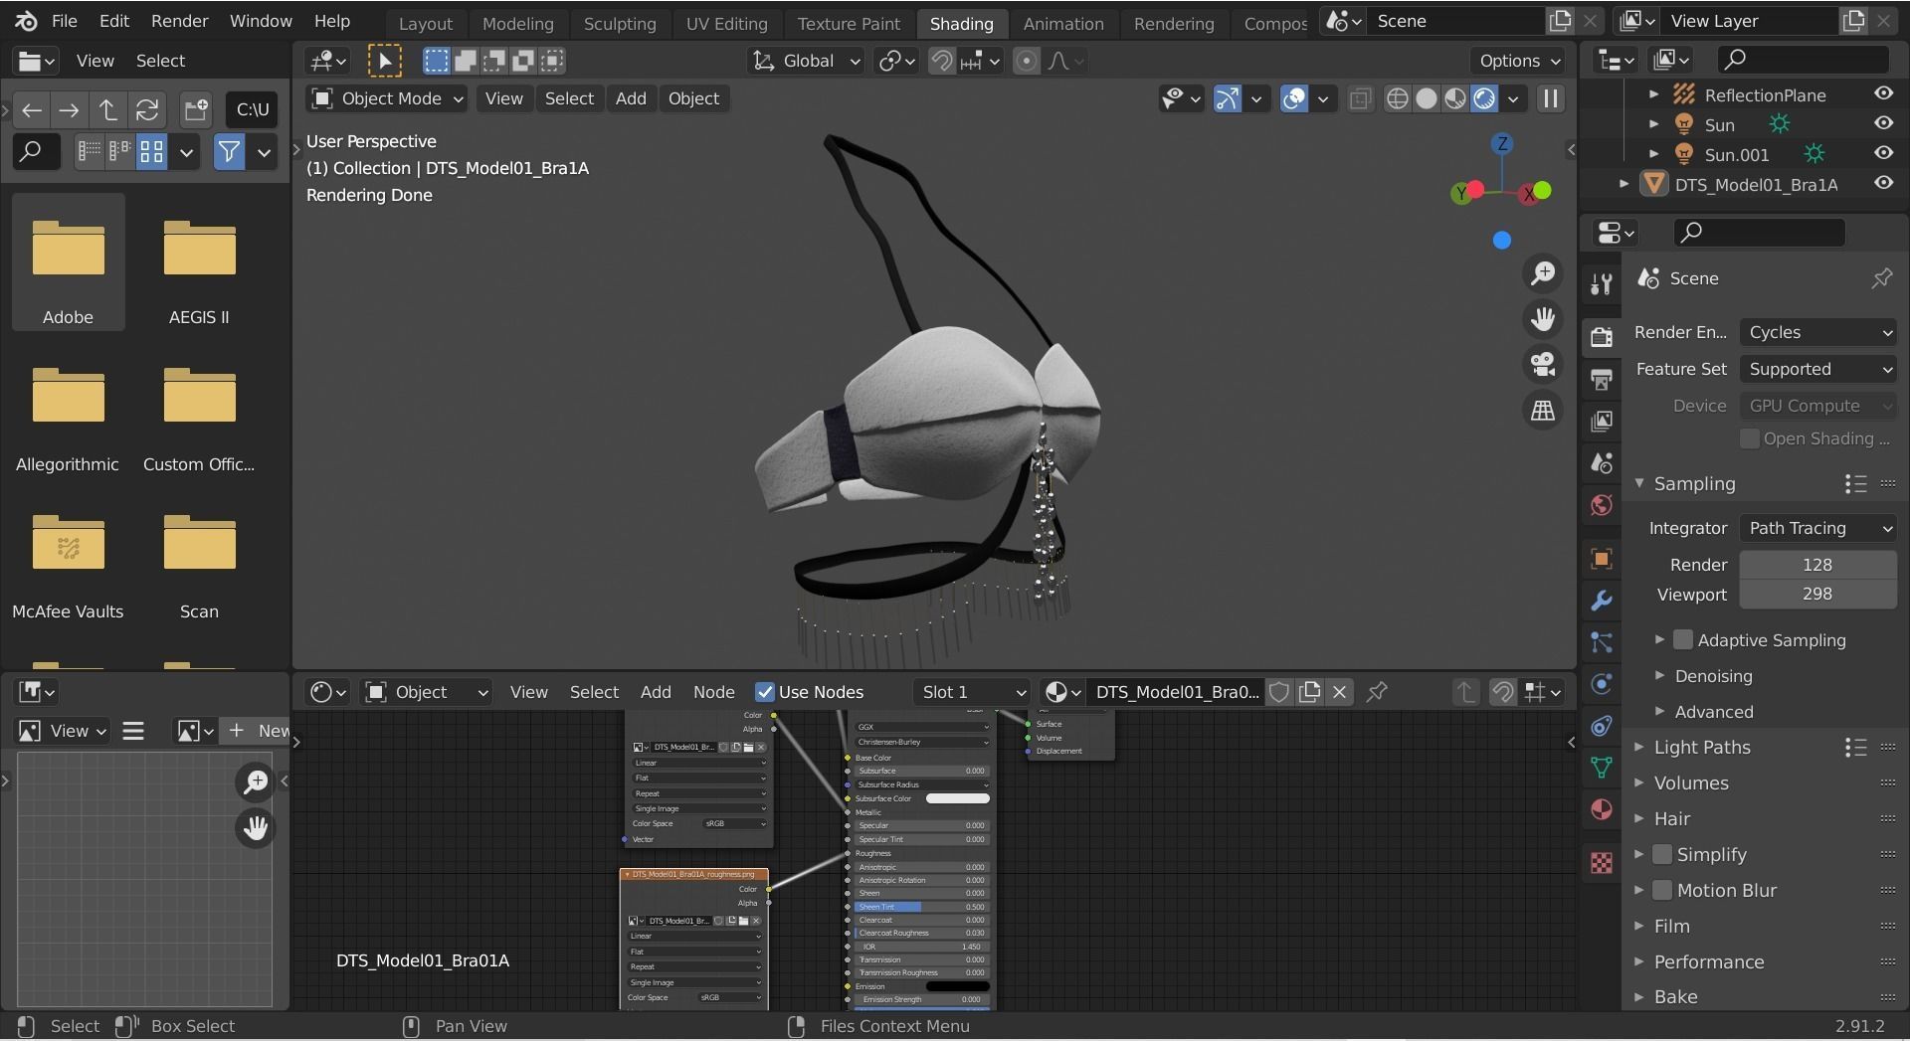The height and width of the screenshot is (1041, 1910).
Task: Click the image editor zoom icon
Action: (x=256, y=782)
